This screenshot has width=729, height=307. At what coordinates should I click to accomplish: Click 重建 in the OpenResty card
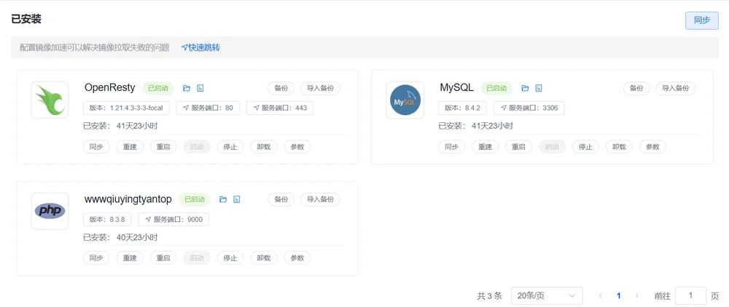[130, 147]
